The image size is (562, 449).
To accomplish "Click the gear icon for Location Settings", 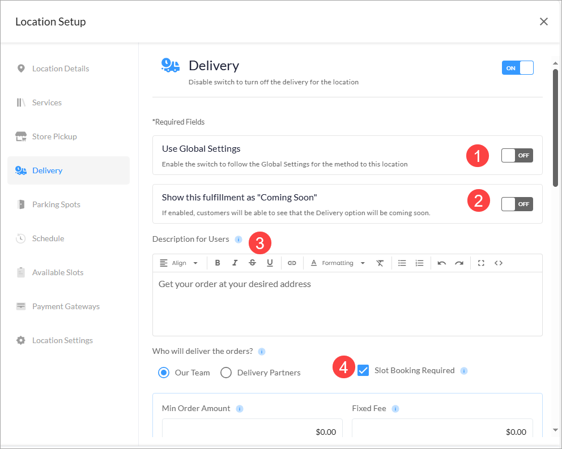I will pyautogui.click(x=21, y=340).
